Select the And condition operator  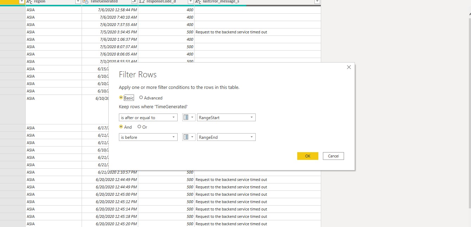tap(125, 127)
